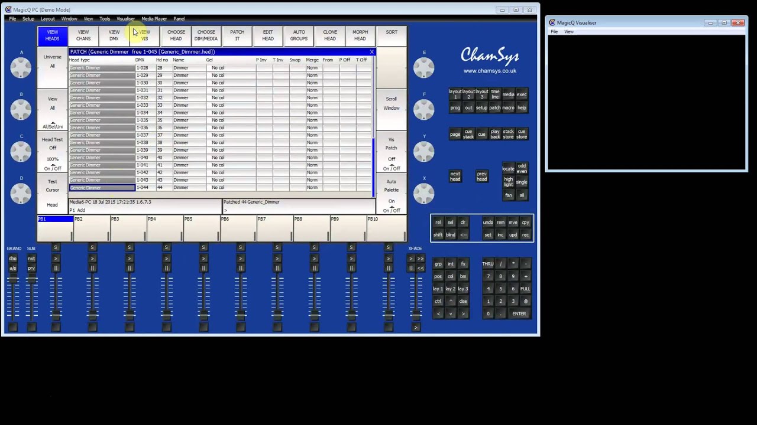Click the VIEW HEADS soft button
This screenshot has width=757, height=425.
click(53, 35)
